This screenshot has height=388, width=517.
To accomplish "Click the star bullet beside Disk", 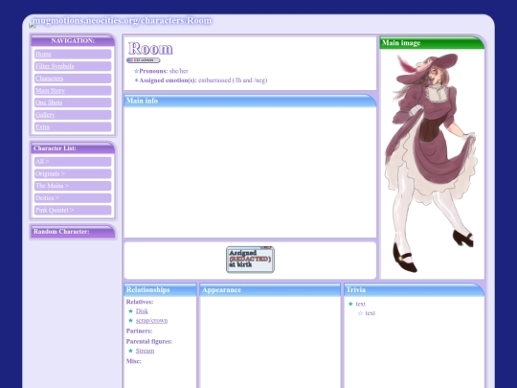I will (130, 311).
